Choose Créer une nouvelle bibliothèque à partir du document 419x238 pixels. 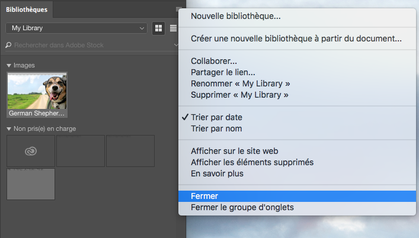coord(296,38)
